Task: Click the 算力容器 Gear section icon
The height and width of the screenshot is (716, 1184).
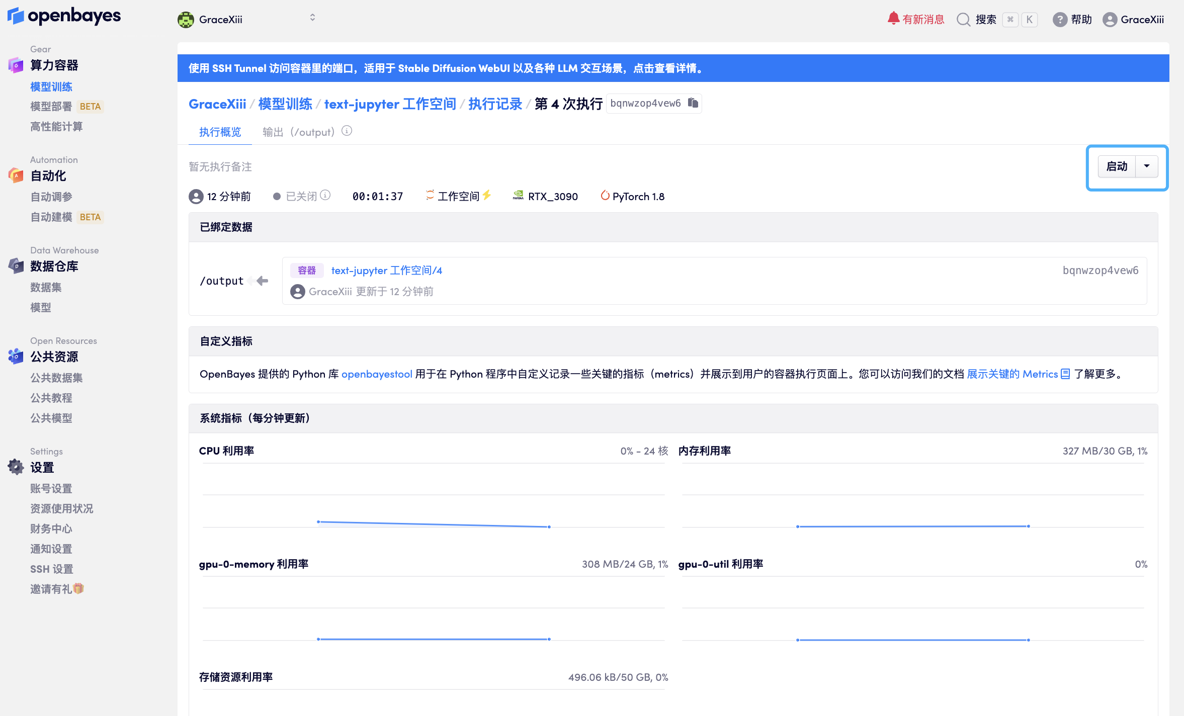Action: pyautogui.click(x=16, y=65)
